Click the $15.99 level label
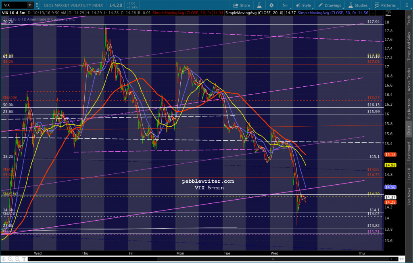The image size is (413, 263). coord(373,111)
